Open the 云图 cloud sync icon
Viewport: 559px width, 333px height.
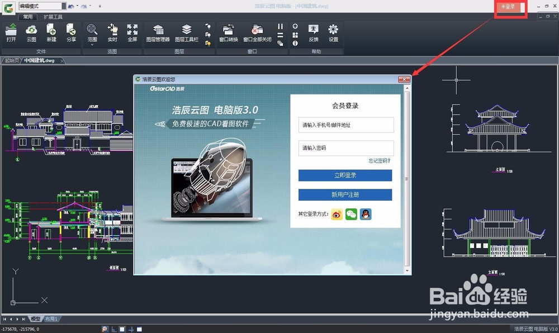[31, 33]
